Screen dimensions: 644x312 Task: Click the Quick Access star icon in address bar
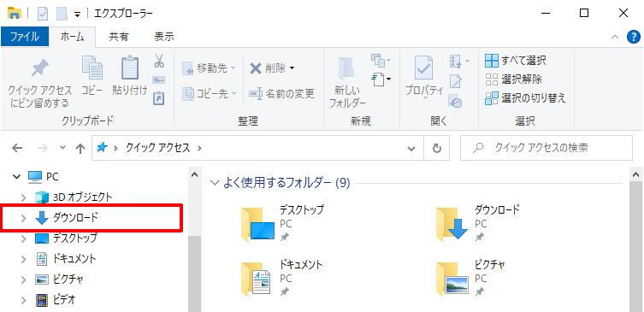[101, 148]
